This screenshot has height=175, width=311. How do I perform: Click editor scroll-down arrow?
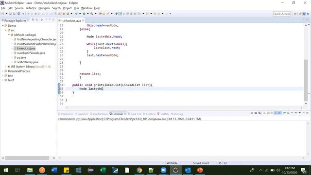click(306, 104)
